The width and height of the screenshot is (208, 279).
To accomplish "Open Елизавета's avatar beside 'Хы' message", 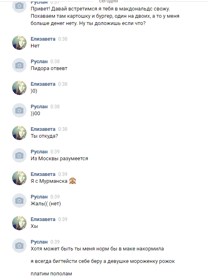I will tap(19, 223).
